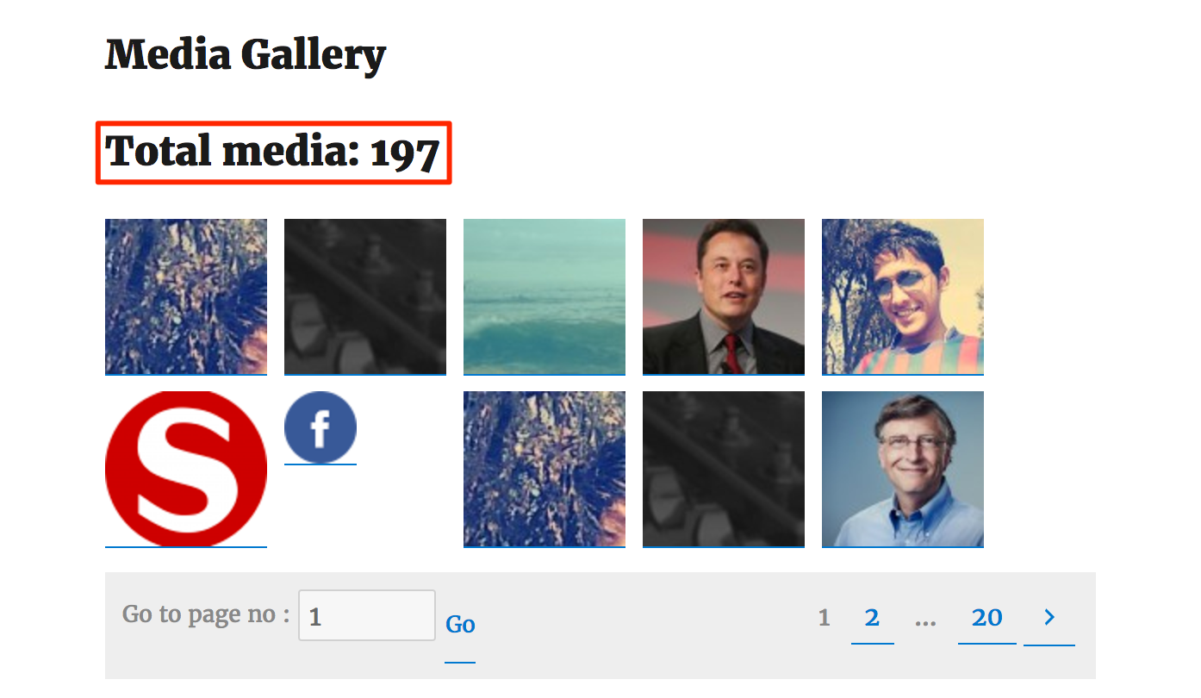Open the floral thumbnail in the top row
1201x698 pixels.
185,296
